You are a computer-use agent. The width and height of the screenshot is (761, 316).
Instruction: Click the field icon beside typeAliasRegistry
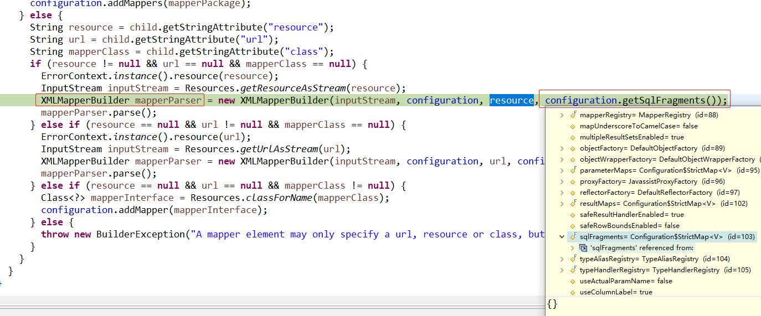coord(574,259)
